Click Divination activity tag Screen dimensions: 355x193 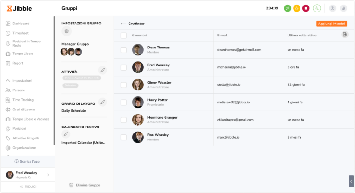pyautogui.click(x=70, y=85)
